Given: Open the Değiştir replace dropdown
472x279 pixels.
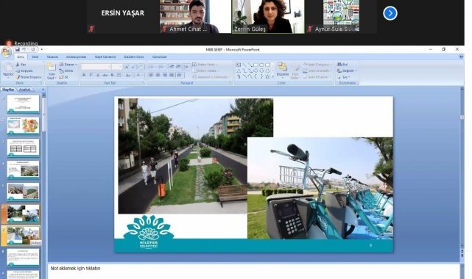Looking at the screenshot, I should [347, 70].
